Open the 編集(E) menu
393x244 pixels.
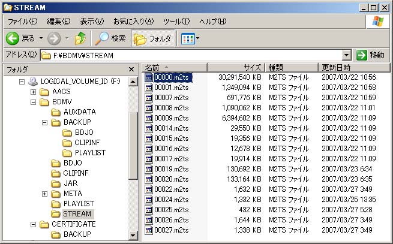click(x=59, y=22)
